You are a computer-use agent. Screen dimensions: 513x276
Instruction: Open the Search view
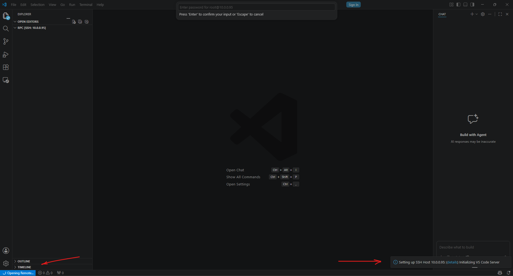[6, 29]
